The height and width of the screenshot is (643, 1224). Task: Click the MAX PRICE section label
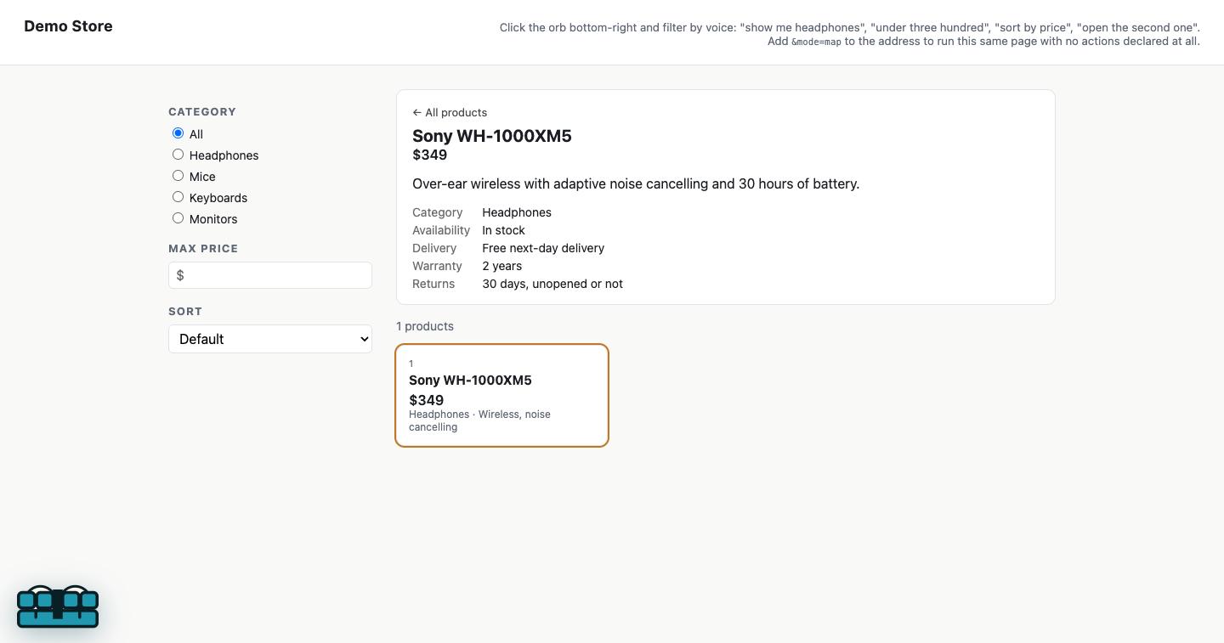[x=203, y=248]
